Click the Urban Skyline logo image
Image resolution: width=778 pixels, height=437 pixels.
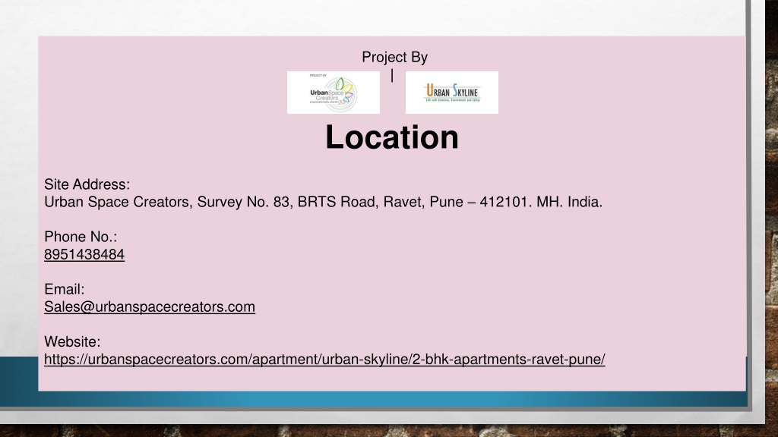pyautogui.click(x=452, y=93)
